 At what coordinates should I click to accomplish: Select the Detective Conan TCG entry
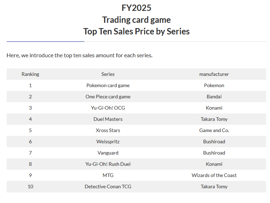[108, 186]
